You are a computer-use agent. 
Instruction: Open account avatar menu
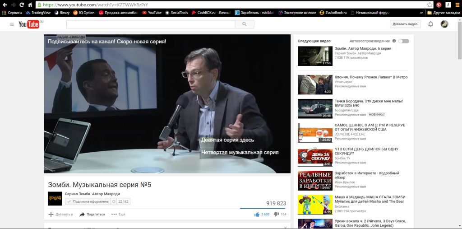coord(444,24)
